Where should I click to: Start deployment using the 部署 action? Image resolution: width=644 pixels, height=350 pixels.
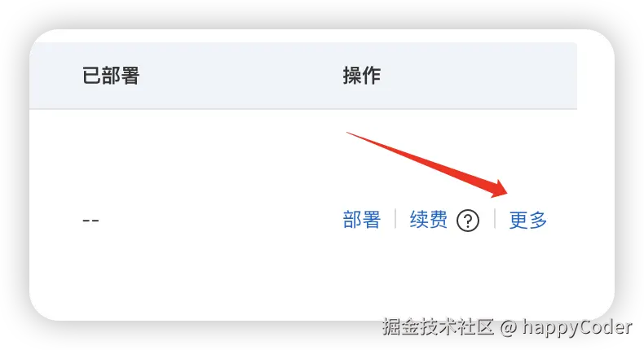click(362, 220)
